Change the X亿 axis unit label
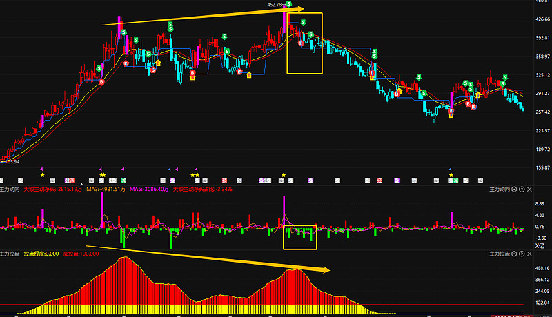This screenshot has width=552, height=317. click(540, 246)
